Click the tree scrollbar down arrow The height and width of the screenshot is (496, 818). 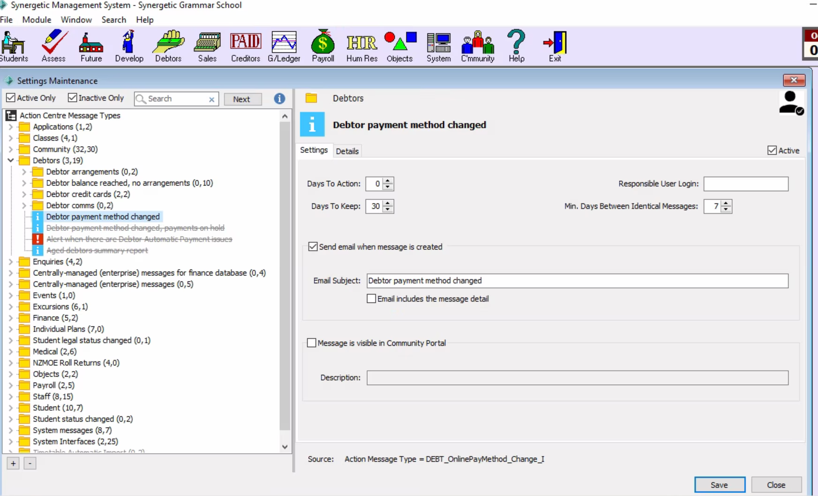(x=285, y=447)
